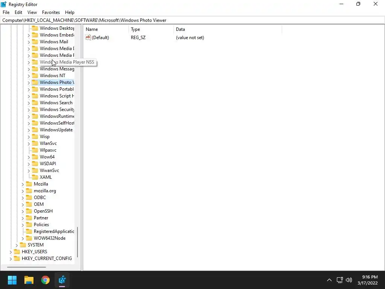The image size is (385, 289).
Task: Select the RegisteredApplications key label
Action: [54, 231]
